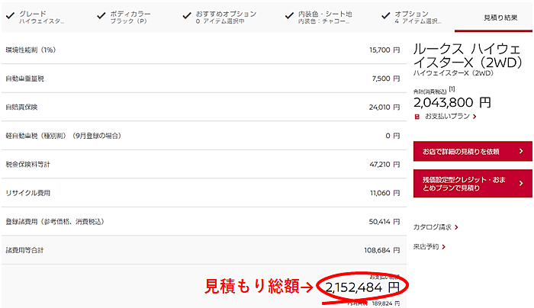Click the footnote [1] beside 合計(消費税込)
Image resolution: width=534 pixels, height=308 pixels.
(x=452, y=90)
